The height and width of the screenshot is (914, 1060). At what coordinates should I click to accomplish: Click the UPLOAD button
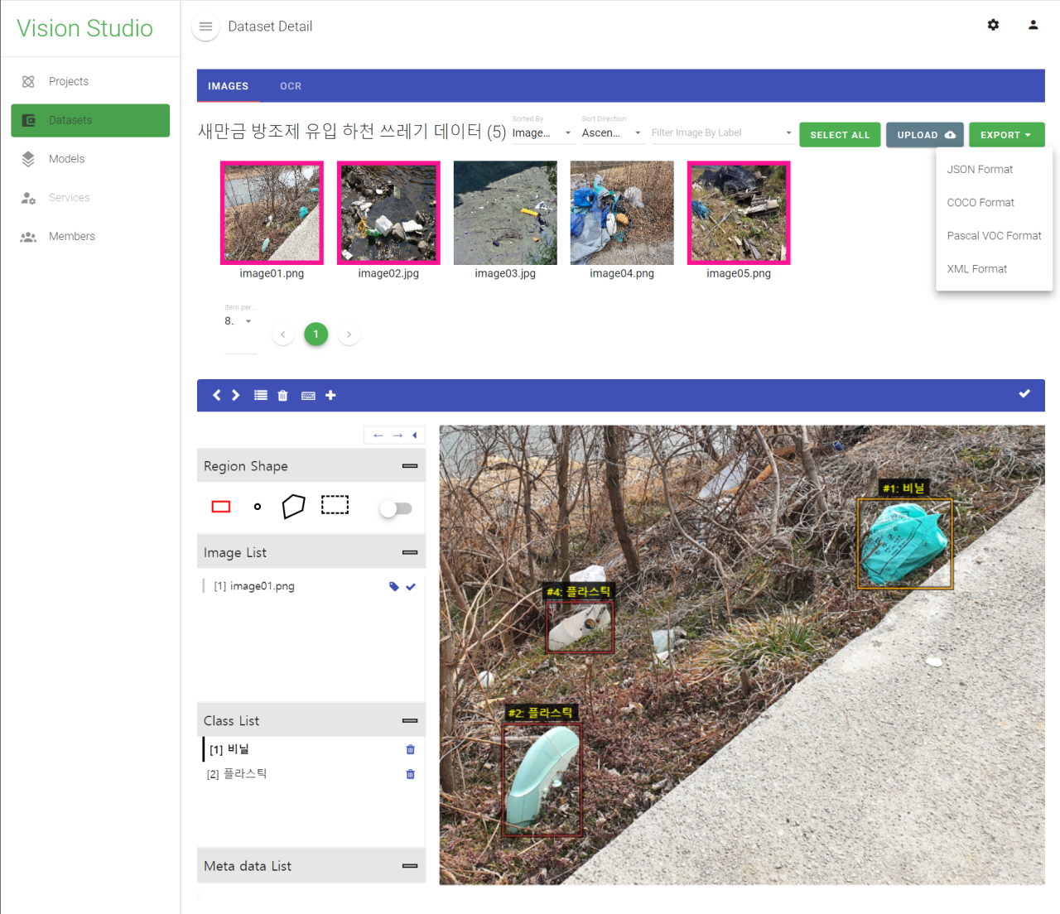coord(925,135)
